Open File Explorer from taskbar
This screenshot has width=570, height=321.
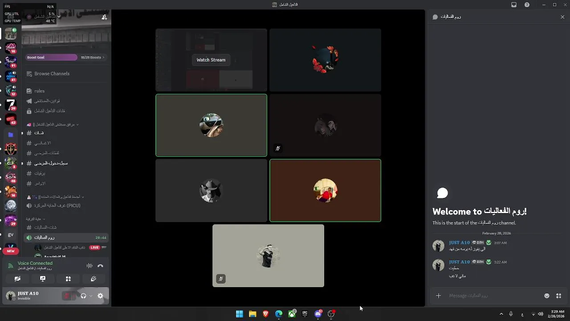(x=252, y=314)
